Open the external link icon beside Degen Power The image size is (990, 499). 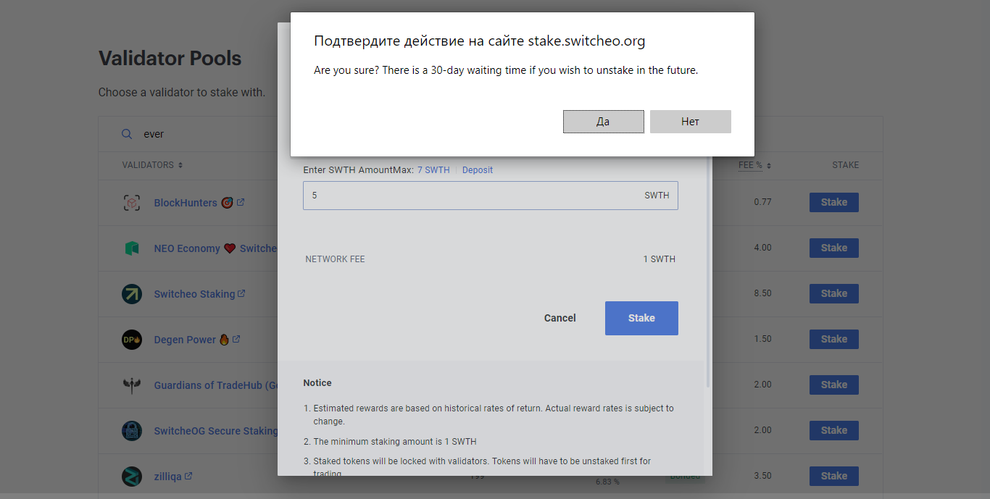(236, 339)
